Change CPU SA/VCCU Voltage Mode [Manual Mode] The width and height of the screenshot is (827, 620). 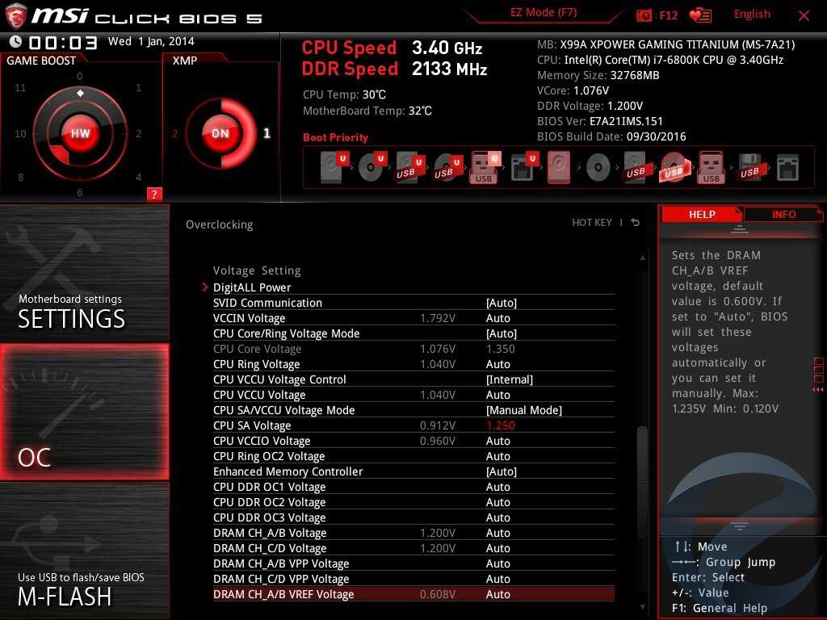tap(523, 410)
